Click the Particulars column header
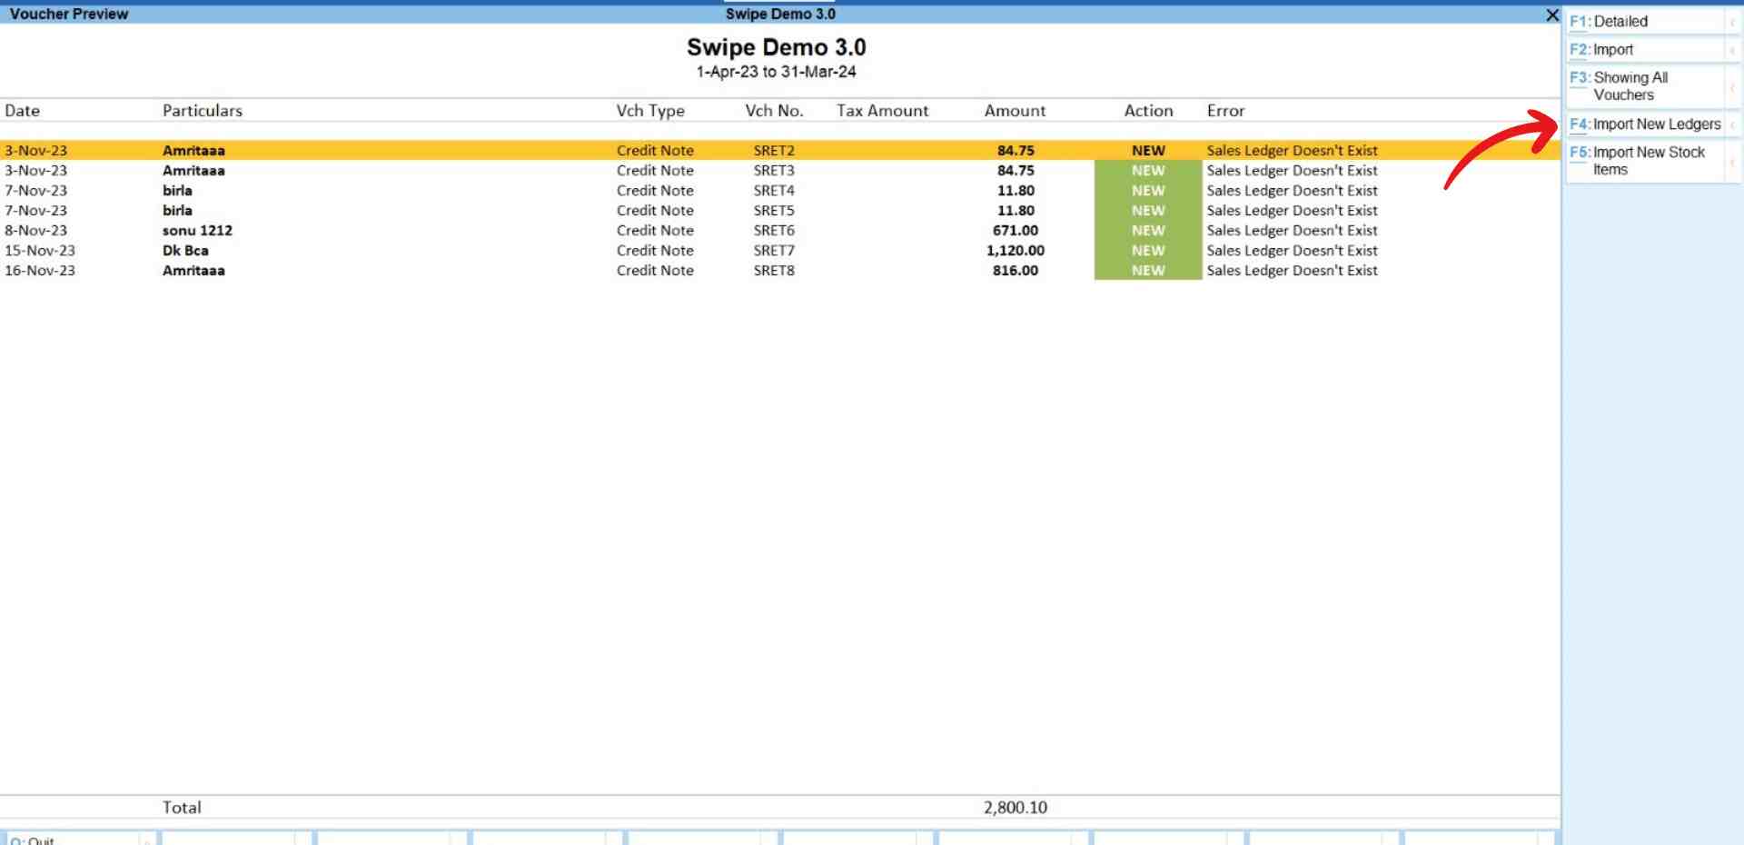Viewport: 1744px width, 845px height. [203, 111]
